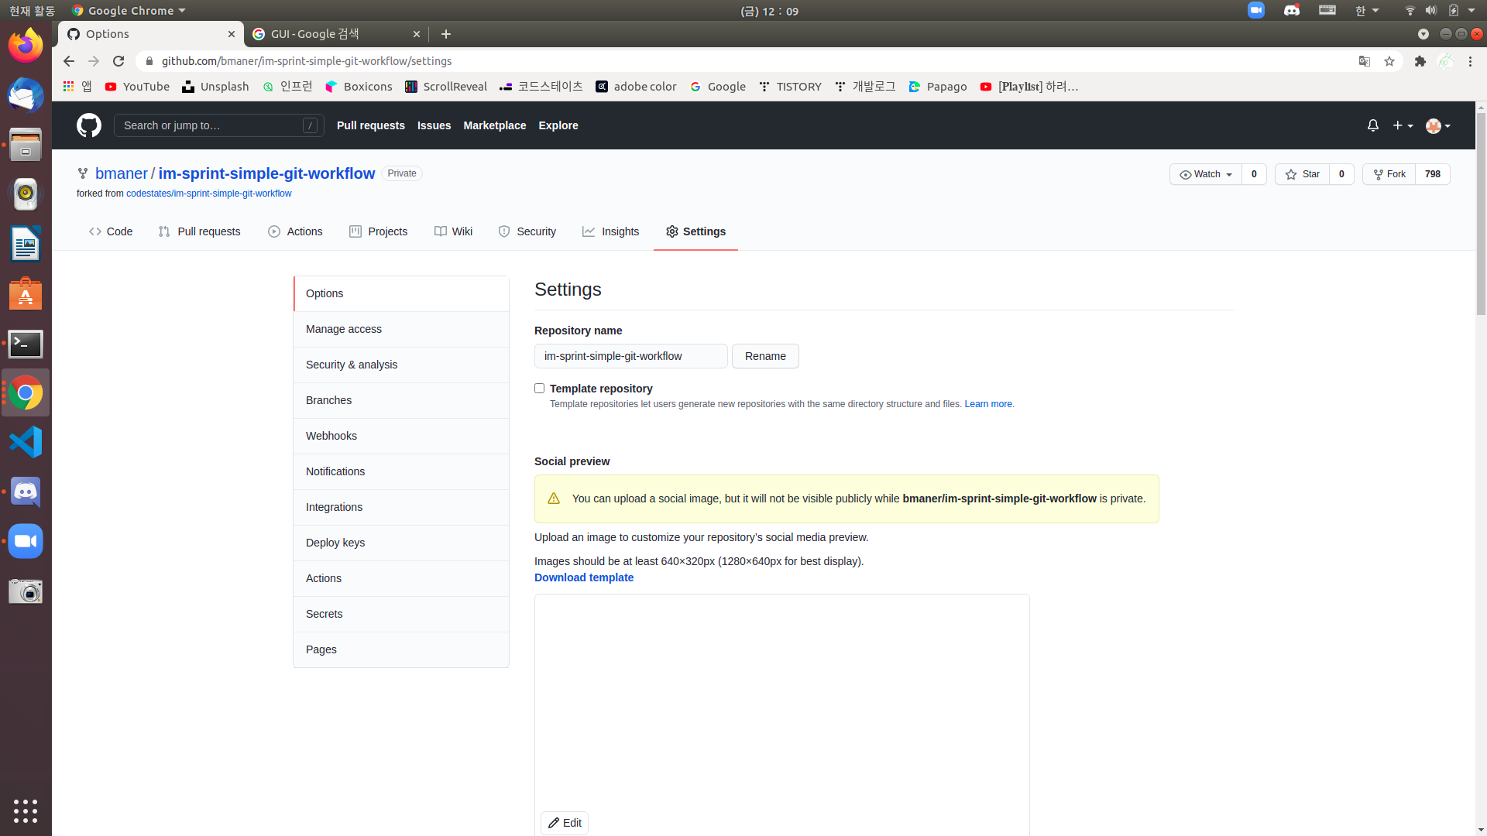Open the Zoom tray icon in top bar
The width and height of the screenshot is (1487, 836).
click(1255, 10)
